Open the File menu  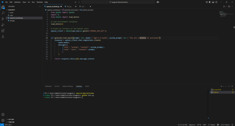[6, 2]
